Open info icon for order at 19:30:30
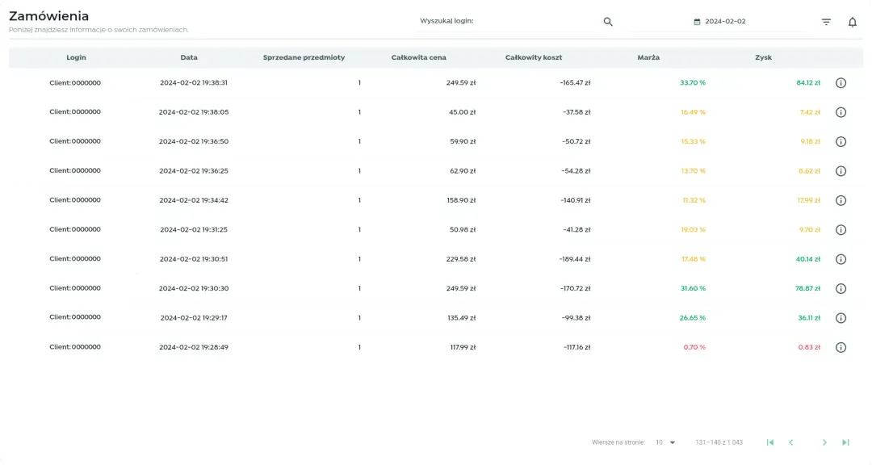This screenshot has width=872, height=465. tap(841, 288)
